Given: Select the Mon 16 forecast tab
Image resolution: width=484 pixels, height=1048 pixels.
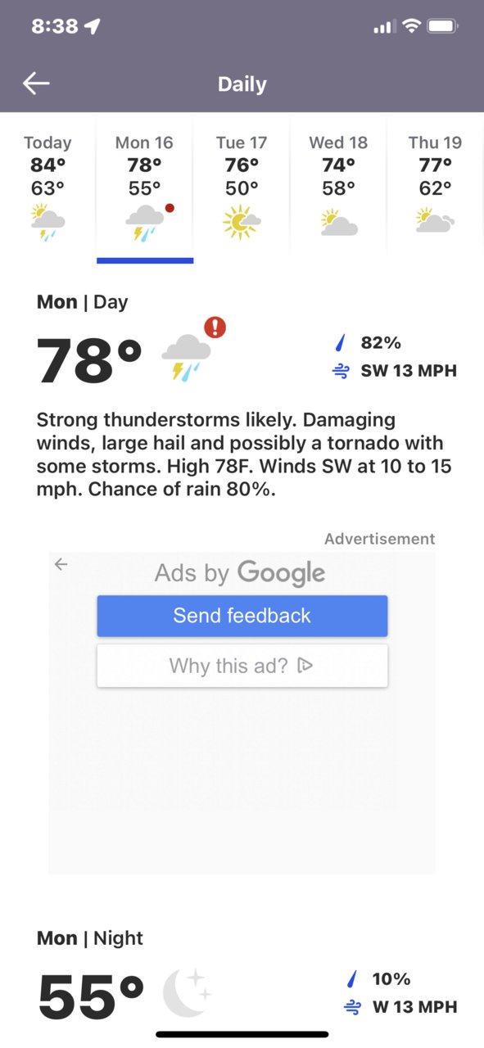Looking at the screenshot, I should point(145,187).
